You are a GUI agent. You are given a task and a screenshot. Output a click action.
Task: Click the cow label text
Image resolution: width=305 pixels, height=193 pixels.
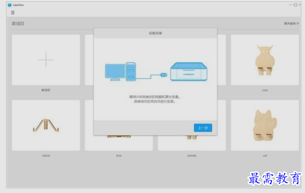coord(265,90)
